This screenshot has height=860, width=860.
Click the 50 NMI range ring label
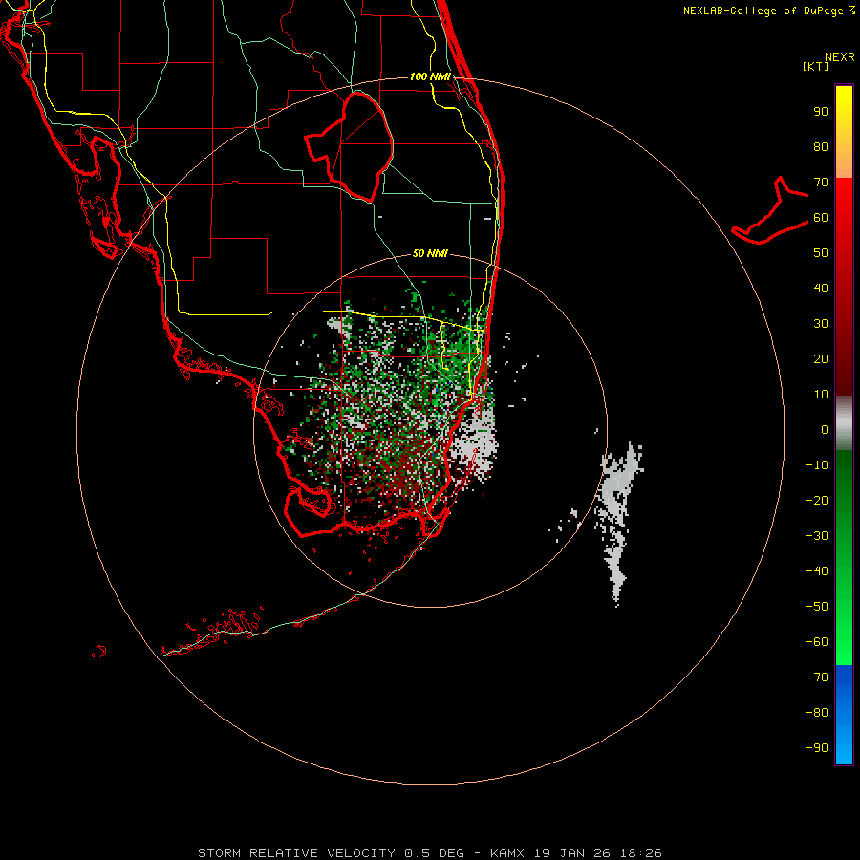(x=430, y=253)
